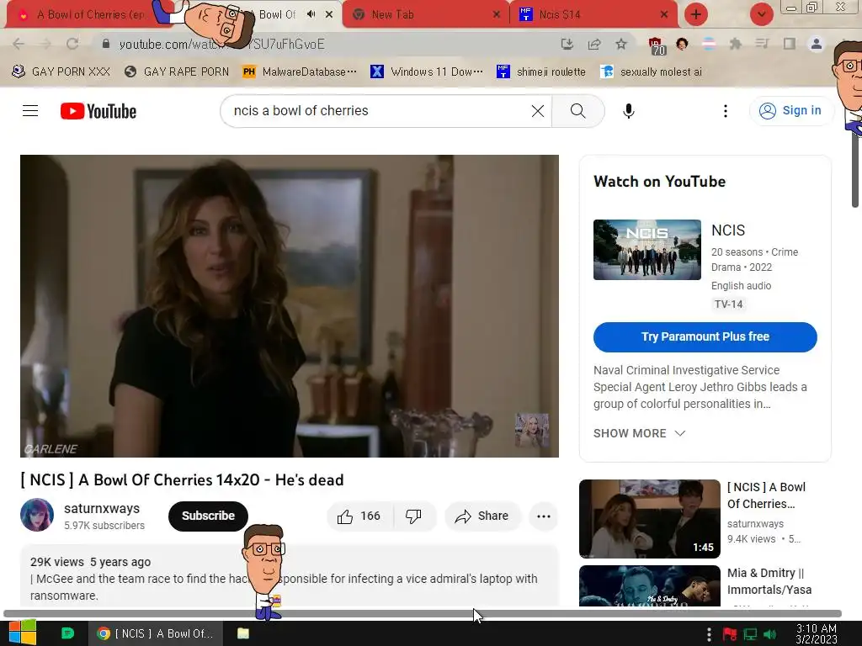862x646 pixels.
Task: Go to the YouTube home logo
Action: point(98,111)
